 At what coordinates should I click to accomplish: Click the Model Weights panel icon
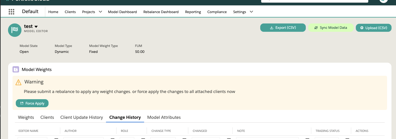click(x=16, y=69)
